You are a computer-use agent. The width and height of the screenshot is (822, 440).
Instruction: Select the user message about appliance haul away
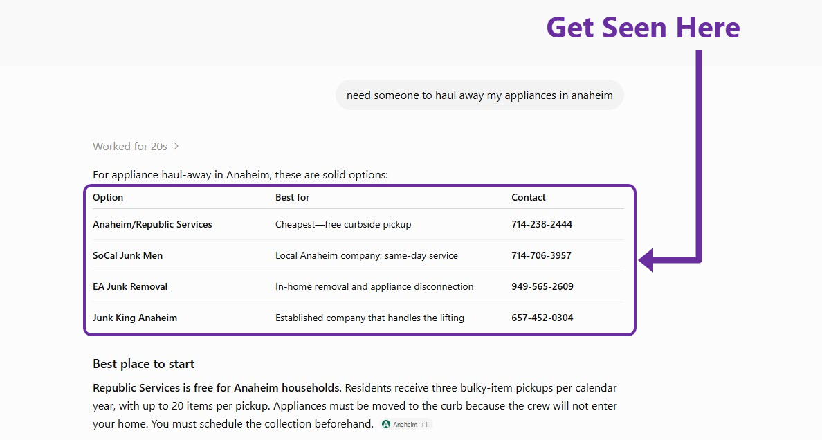[479, 95]
